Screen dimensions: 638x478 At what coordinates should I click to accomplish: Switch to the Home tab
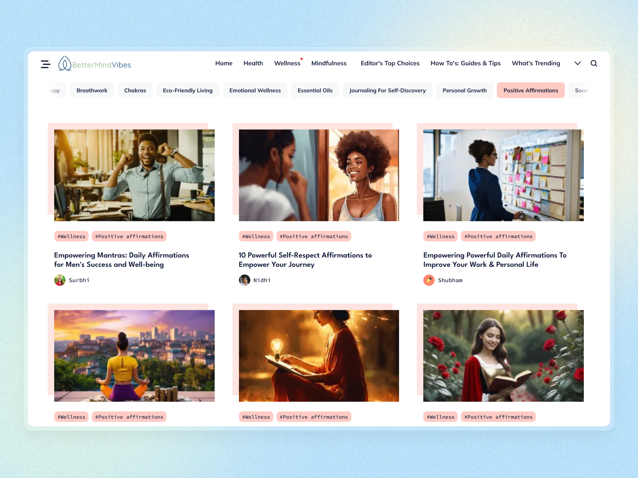tap(224, 63)
